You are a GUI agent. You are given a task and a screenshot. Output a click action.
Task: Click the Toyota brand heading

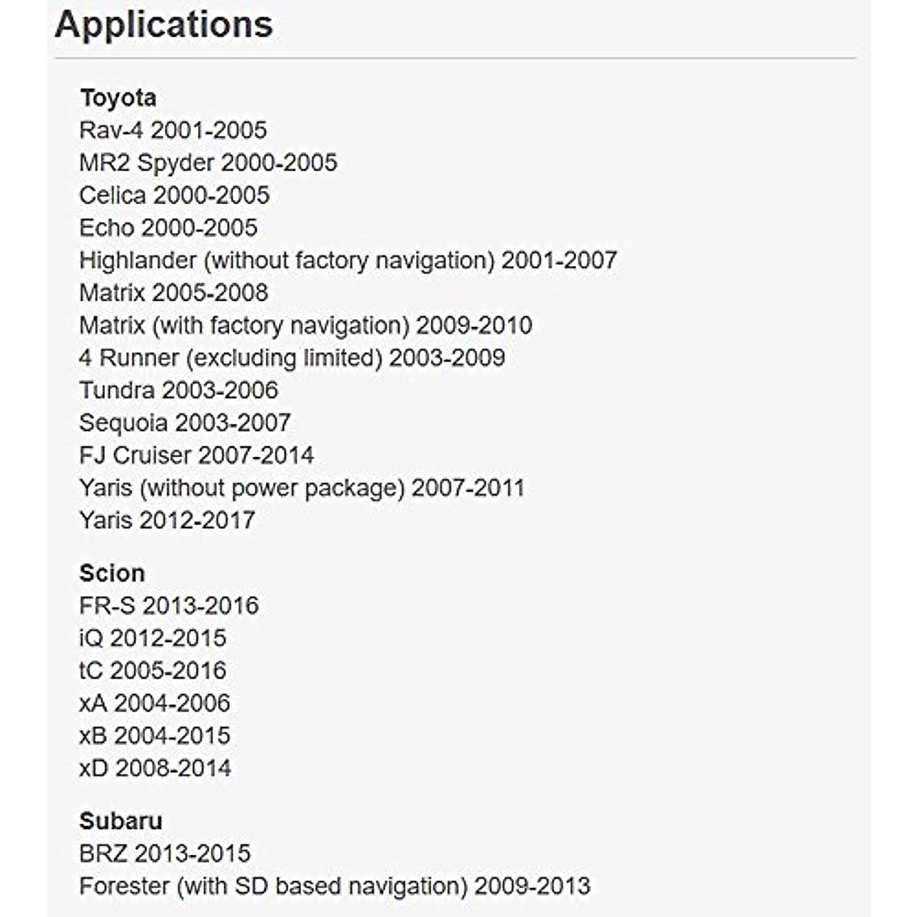tap(118, 98)
